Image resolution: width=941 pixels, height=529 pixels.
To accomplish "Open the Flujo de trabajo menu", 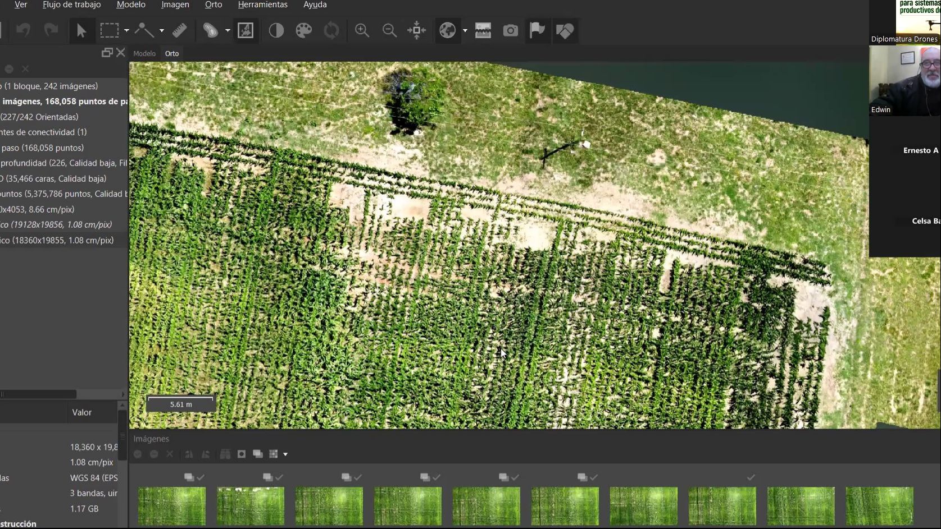I will coord(72,4).
